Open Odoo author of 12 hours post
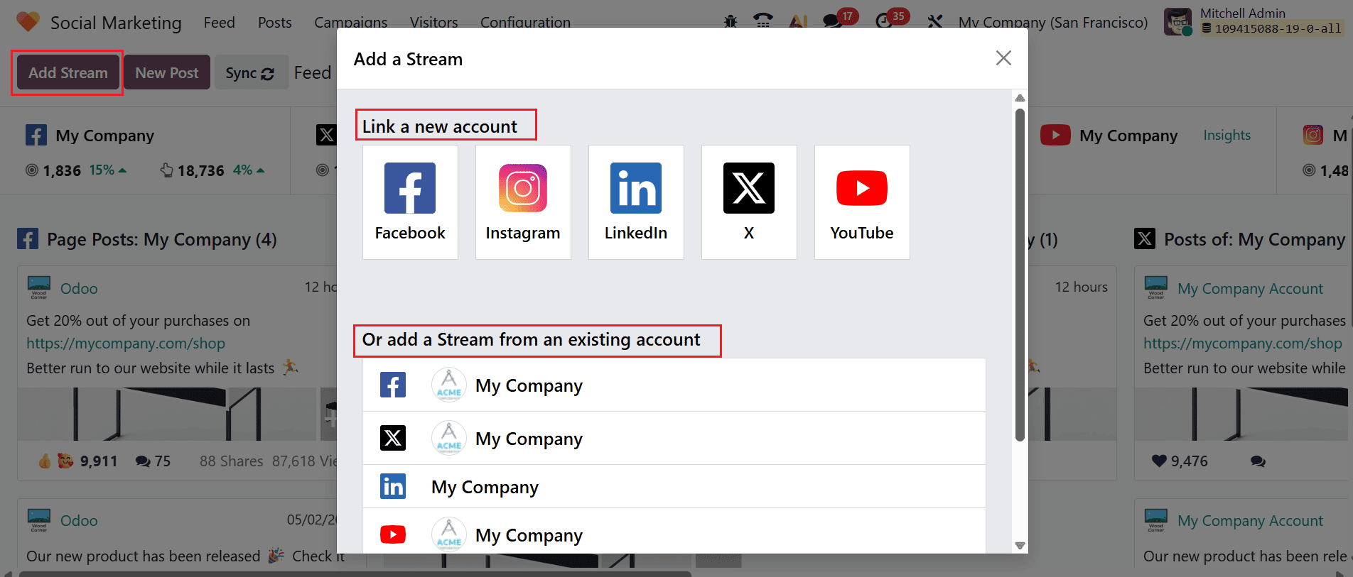The image size is (1353, 577). pyautogui.click(x=79, y=288)
